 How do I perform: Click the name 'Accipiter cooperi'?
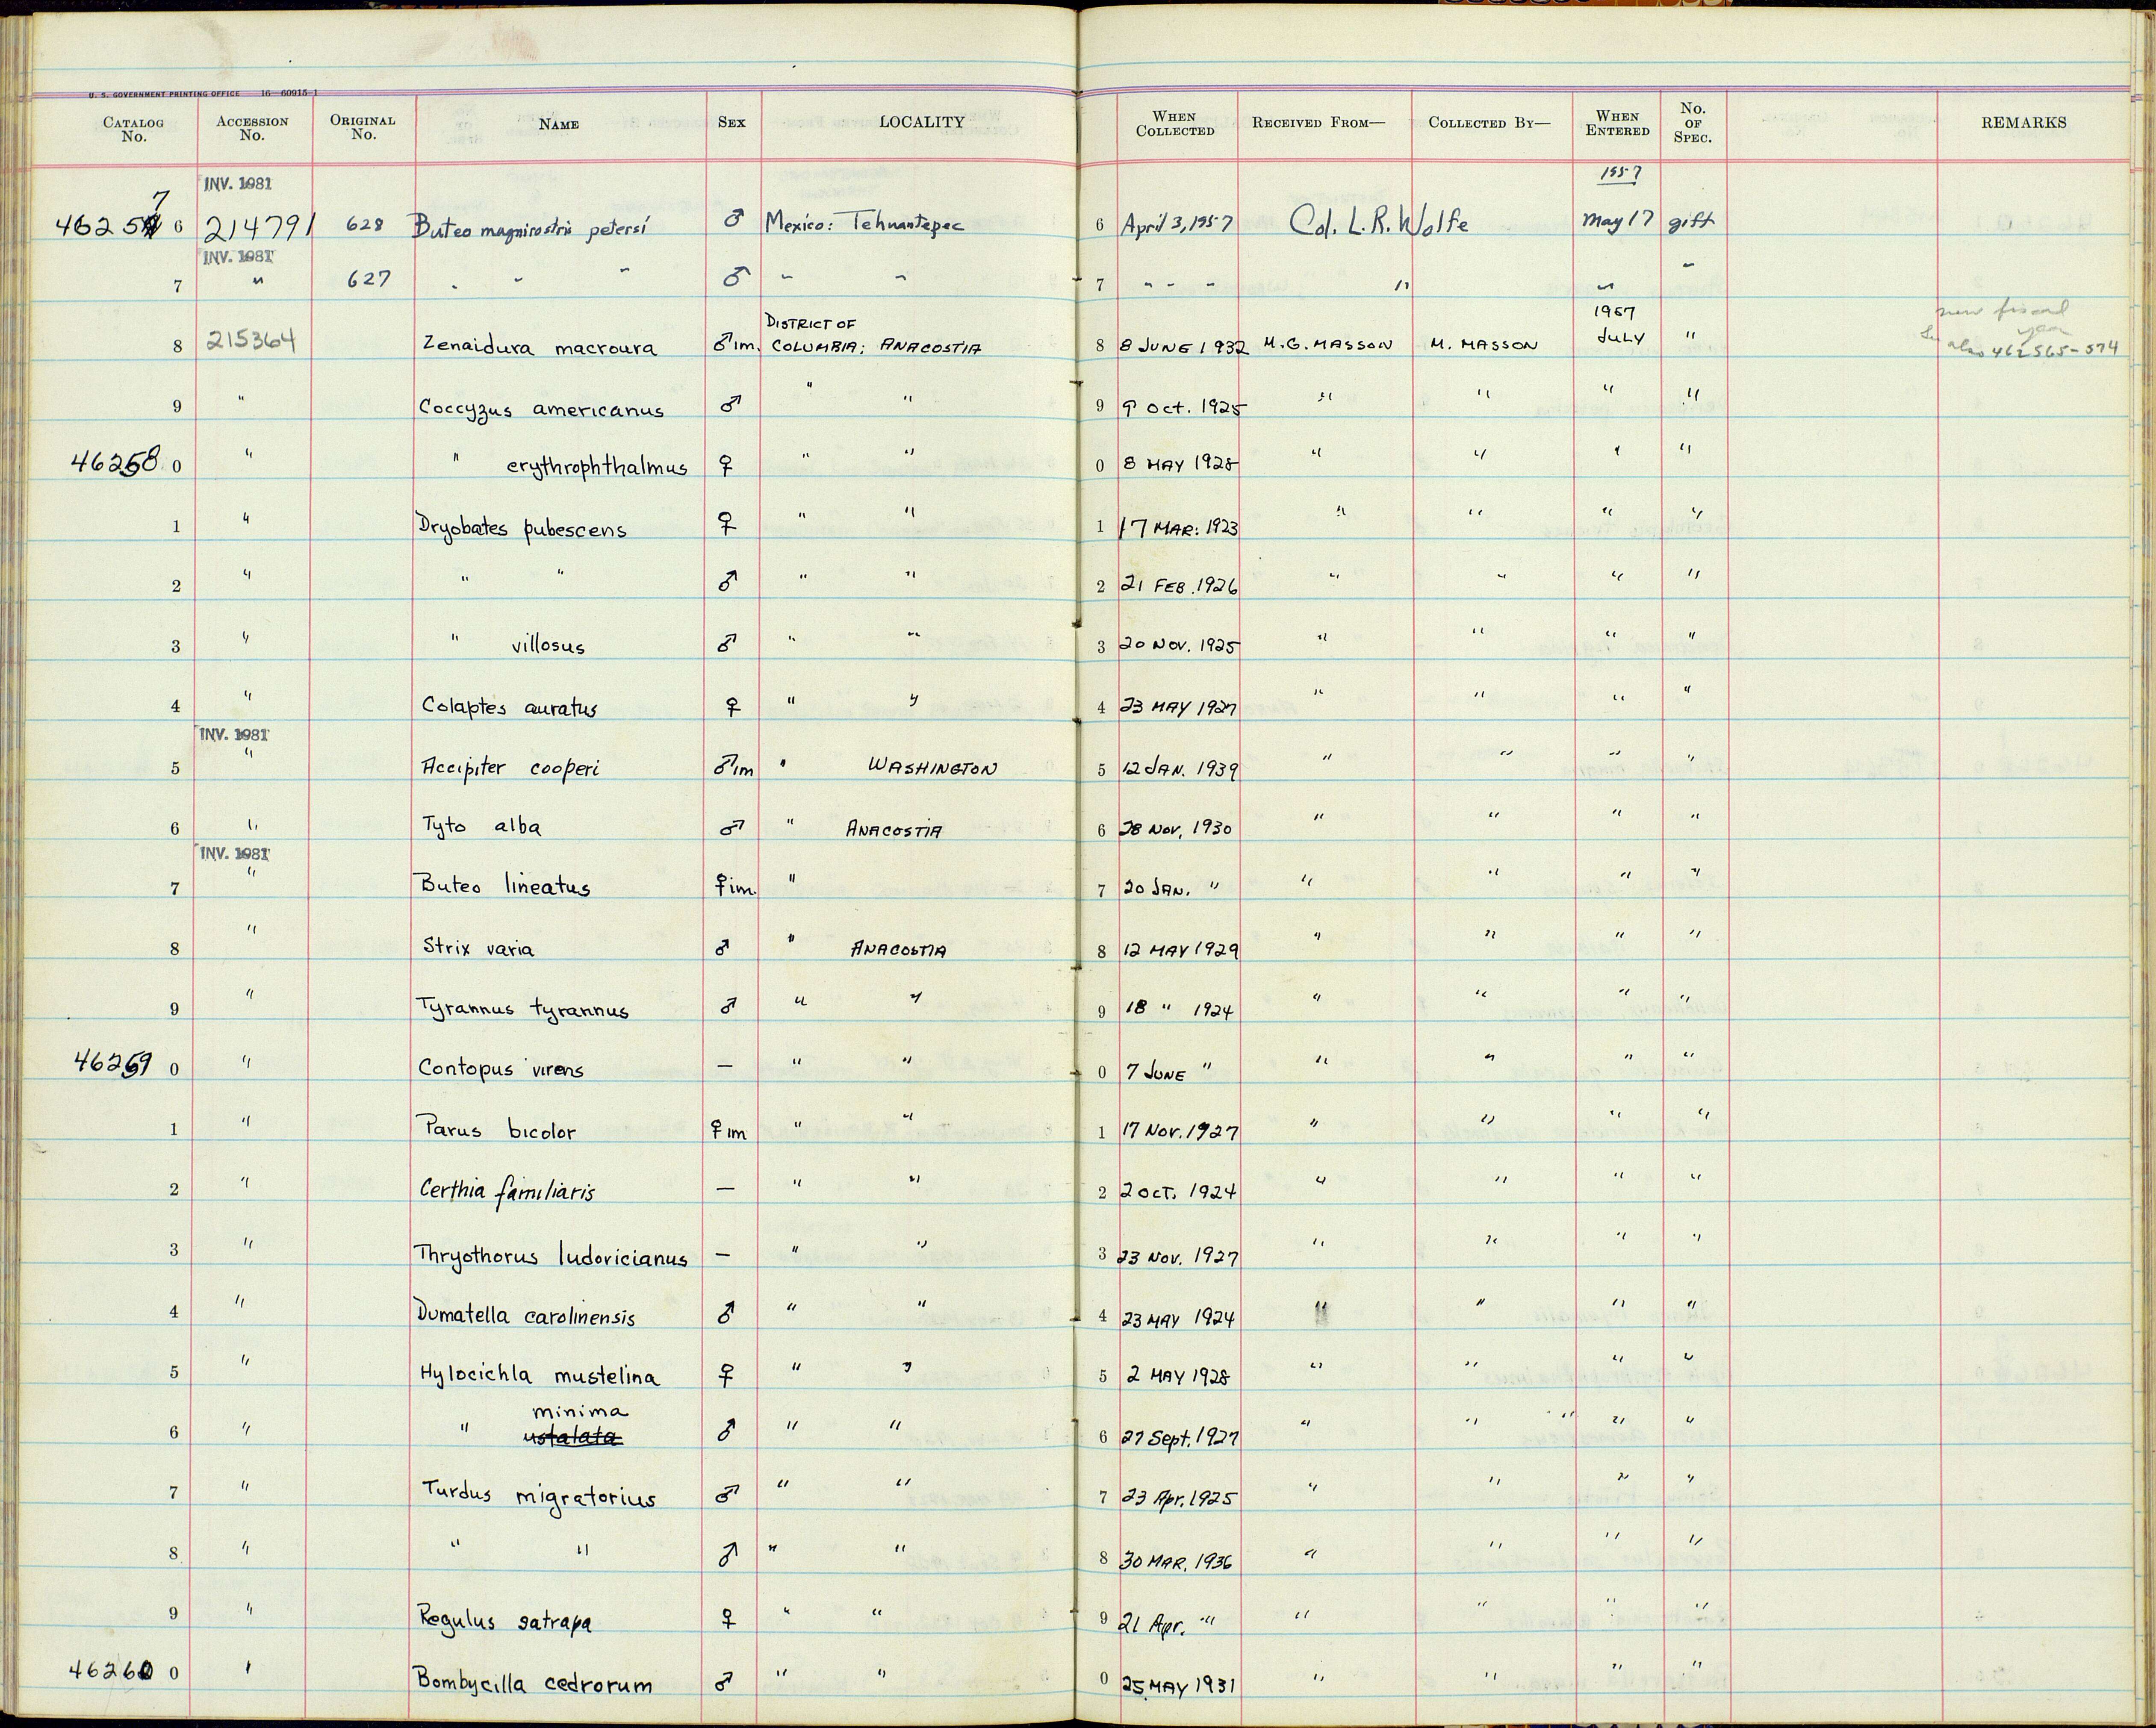coord(509,768)
